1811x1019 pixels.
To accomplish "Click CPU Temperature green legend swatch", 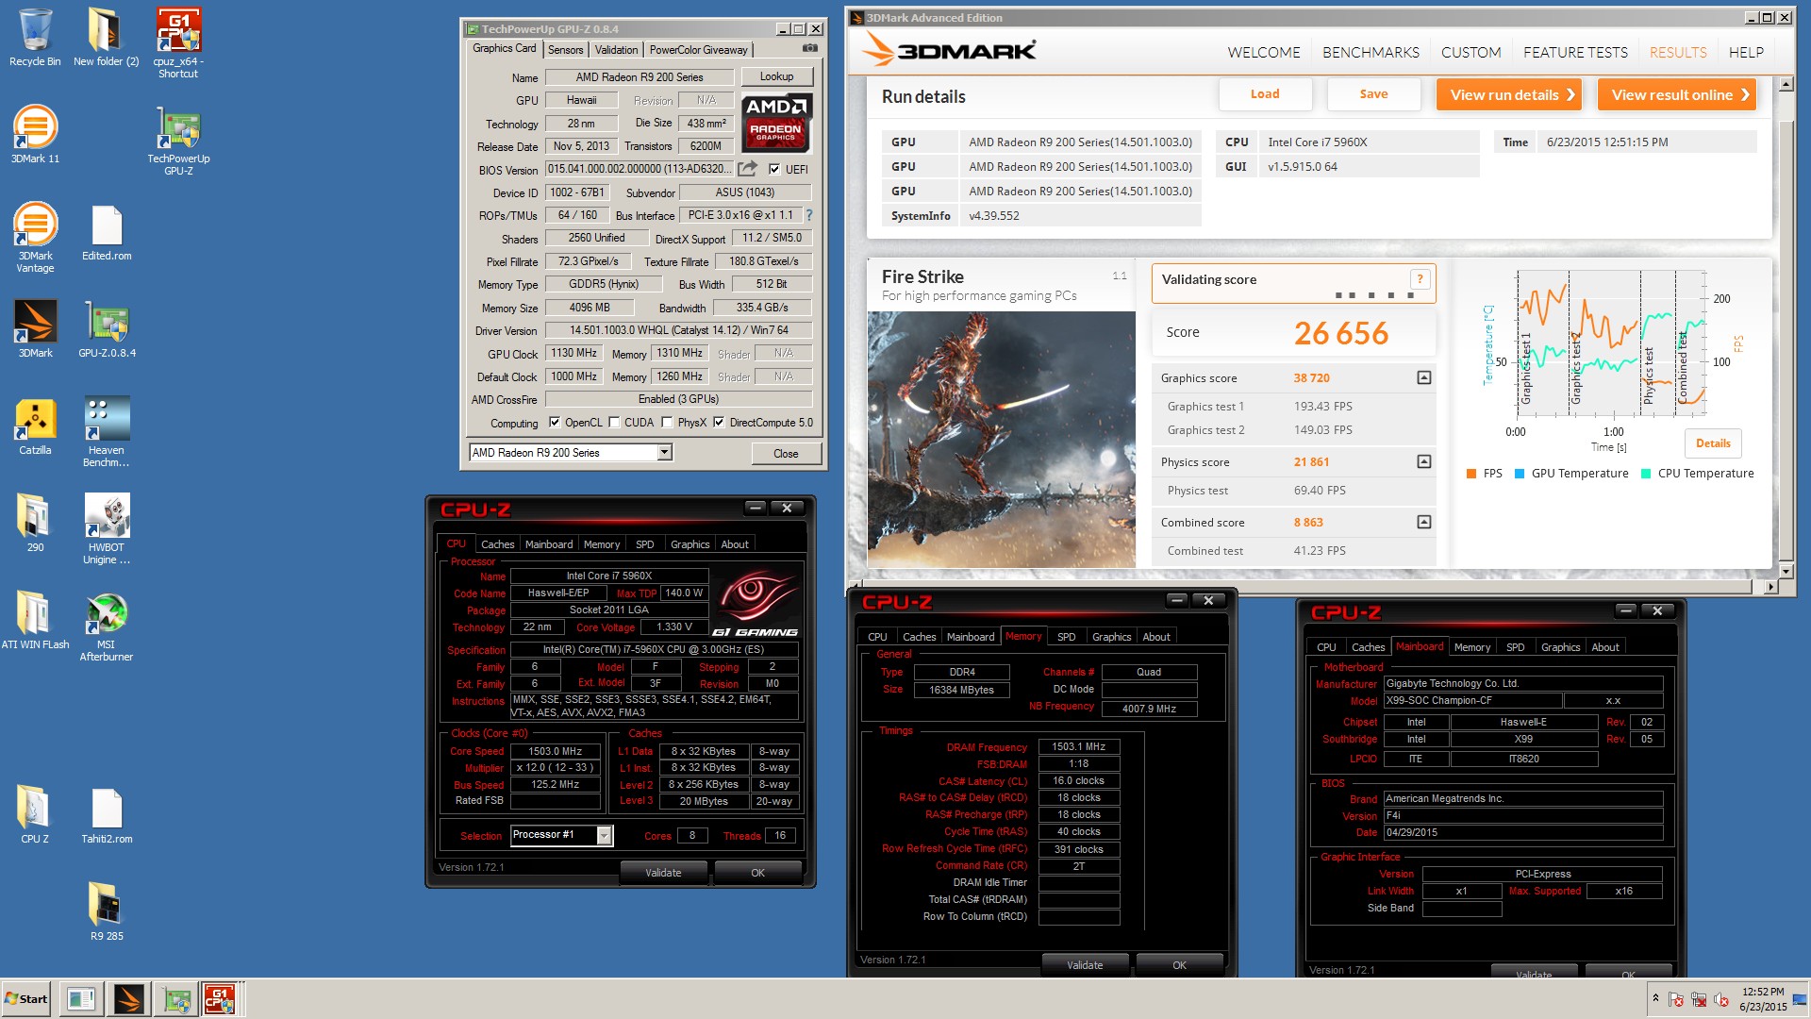I will coord(1646,474).
